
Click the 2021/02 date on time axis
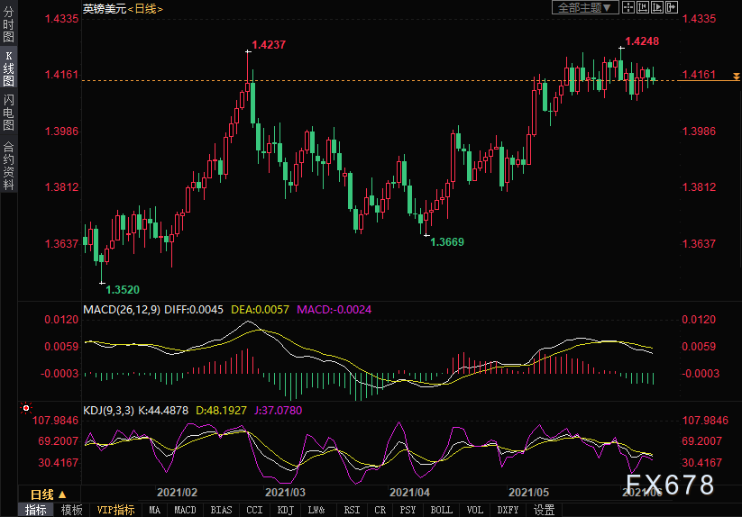(x=177, y=493)
